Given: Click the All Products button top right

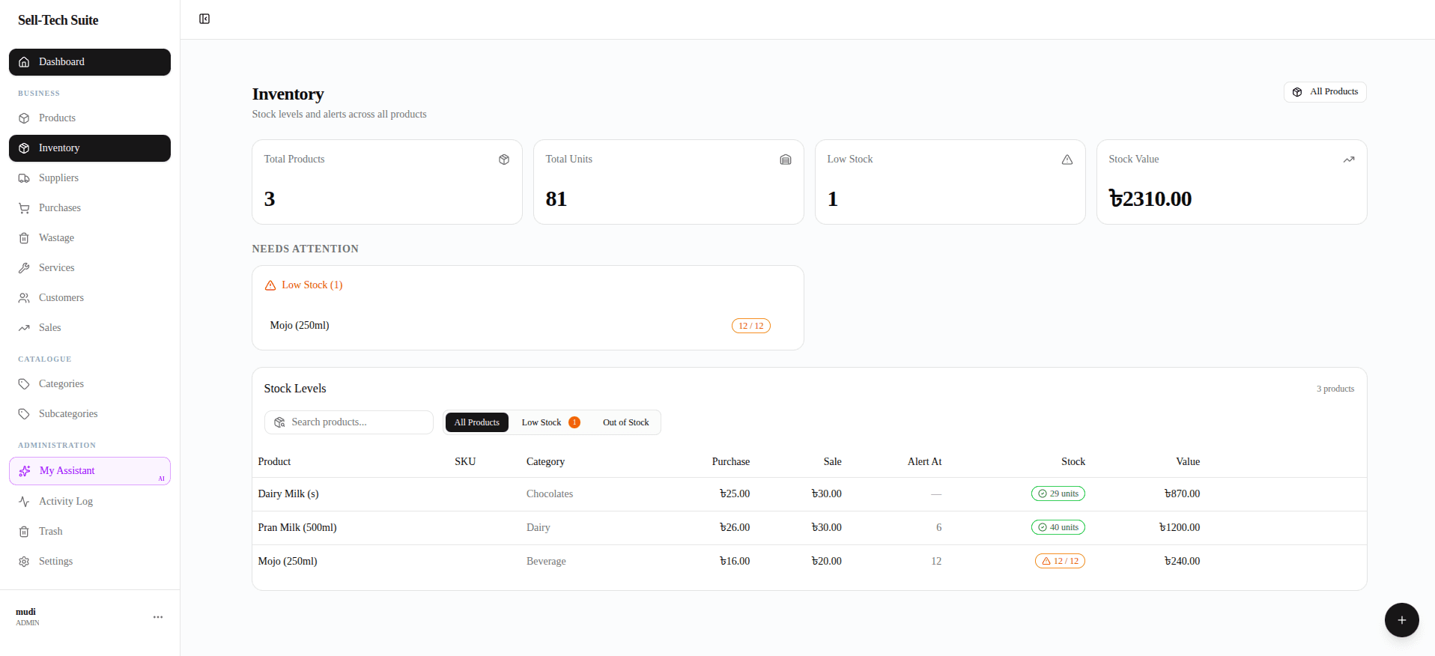Looking at the screenshot, I should 1325,92.
